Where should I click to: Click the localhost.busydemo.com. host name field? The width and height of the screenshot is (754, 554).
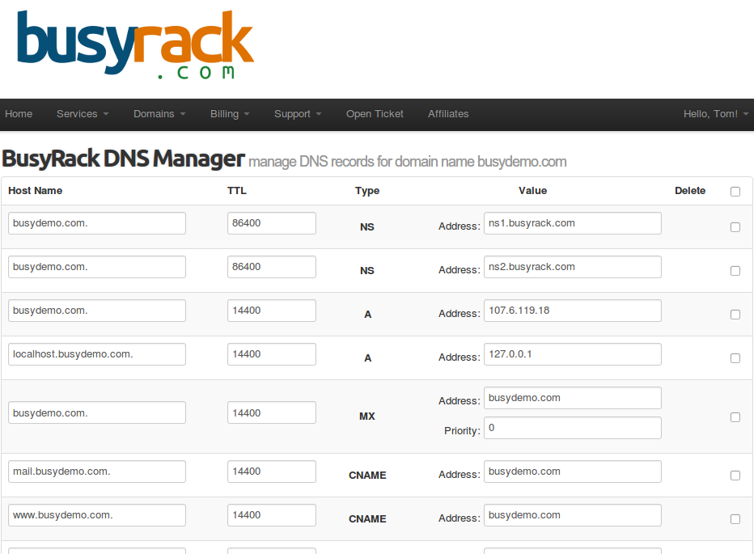click(x=97, y=354)
